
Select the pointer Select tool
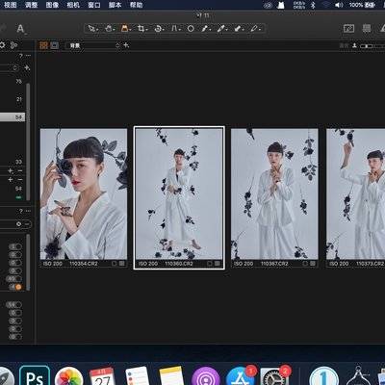tap(92, 29)
